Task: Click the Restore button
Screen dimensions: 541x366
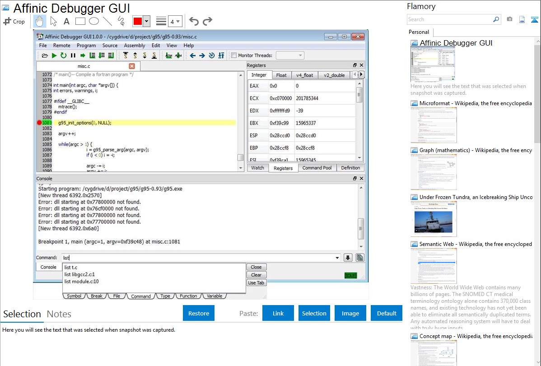Action: point(199,313)
